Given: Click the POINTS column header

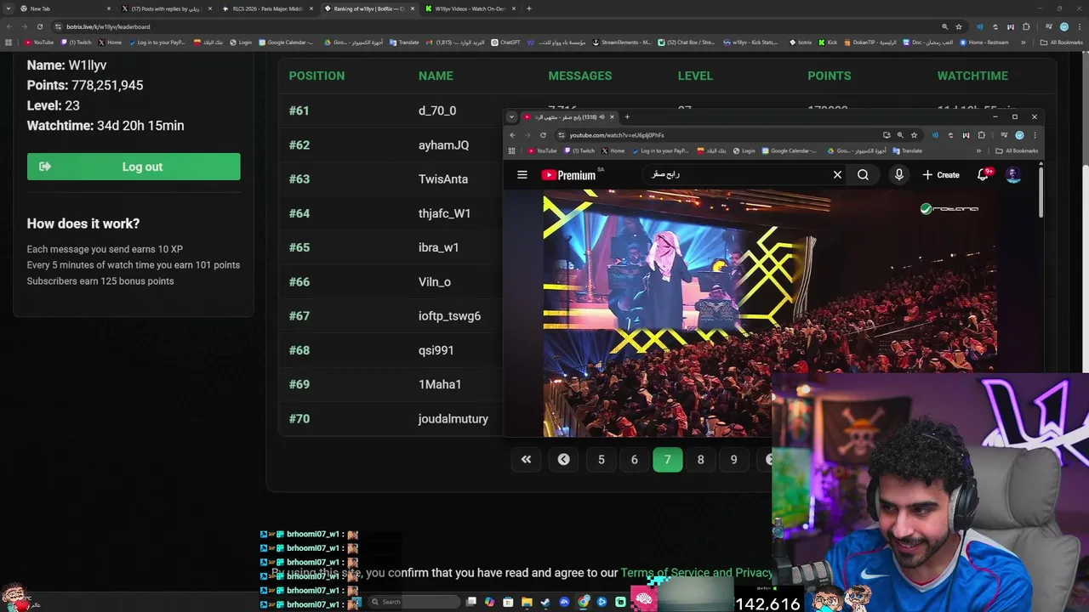Looking at the screenshot, I should click(830, 76).
